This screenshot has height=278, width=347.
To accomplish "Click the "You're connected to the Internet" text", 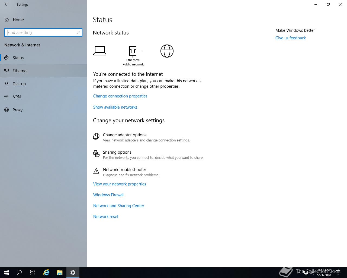I will [x=128, y=74].
